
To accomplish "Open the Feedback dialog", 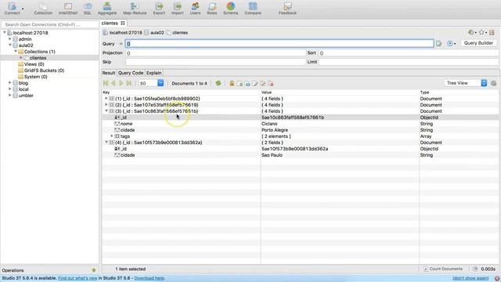I will pyautogui.click(x=287, y=9).
